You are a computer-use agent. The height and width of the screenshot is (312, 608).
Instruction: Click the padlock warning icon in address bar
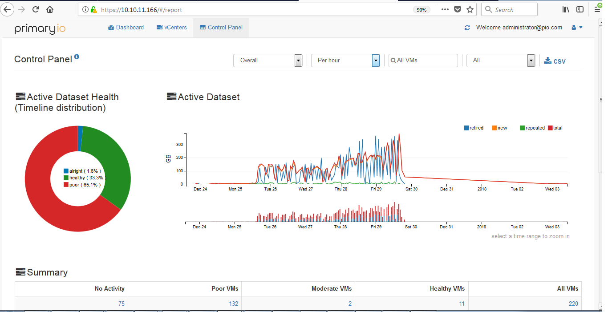[x=93, y=9]
